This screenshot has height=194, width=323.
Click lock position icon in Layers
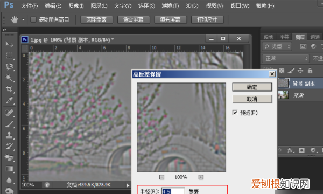tap(300, 71)
